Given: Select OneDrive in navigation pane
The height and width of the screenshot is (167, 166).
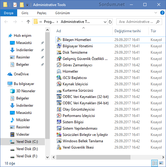Looking at the screenshot, I should click(x=18, y=74).
